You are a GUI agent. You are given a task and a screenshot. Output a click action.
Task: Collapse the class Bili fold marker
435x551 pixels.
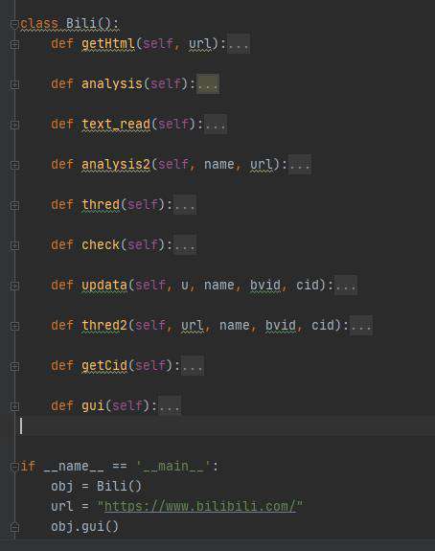14,24
